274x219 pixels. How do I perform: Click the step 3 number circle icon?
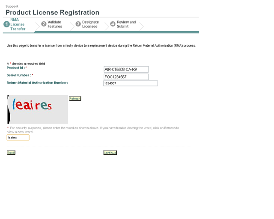(x=78, y=24)
